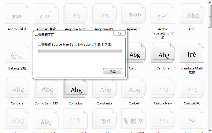212x133 pixels.
Task: Select the Andalus 常规 font icon
Action: click(x=46, y=13)
